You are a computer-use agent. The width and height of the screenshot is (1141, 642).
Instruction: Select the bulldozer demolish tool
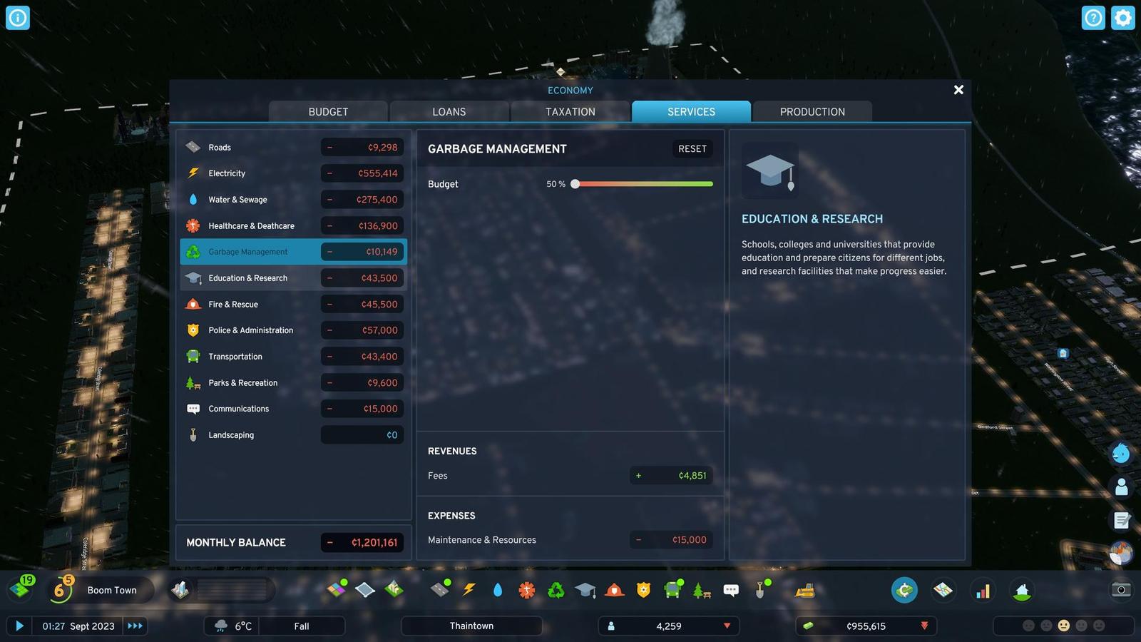click(804, 590)
